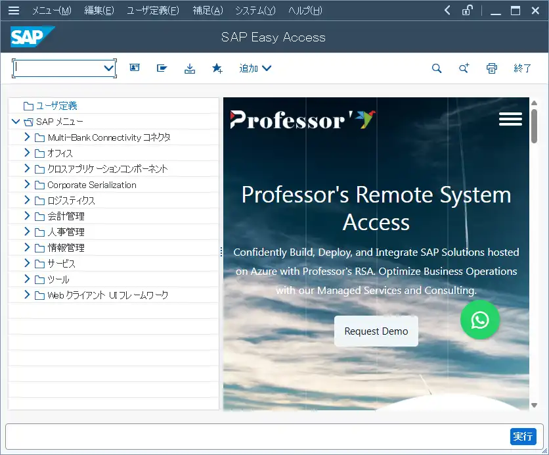This screenshot has width=549, height=455.
Task: Click the print icon
Action: pos(491,68)
